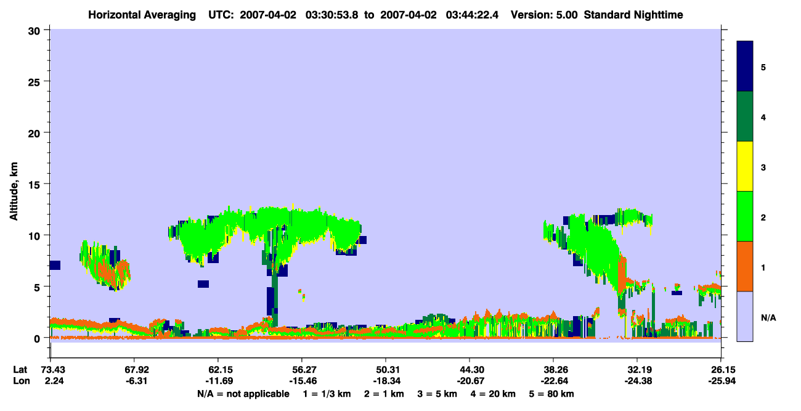Click the y-axis tick label 30
801x411 pixels.
[35, 30]
